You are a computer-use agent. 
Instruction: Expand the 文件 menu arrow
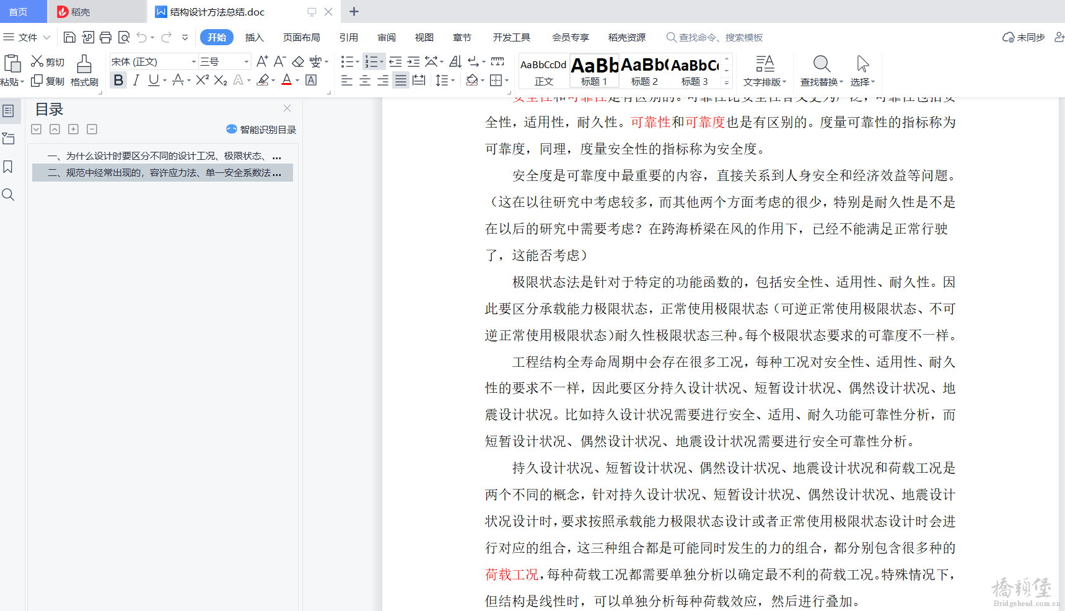(46, 38)
